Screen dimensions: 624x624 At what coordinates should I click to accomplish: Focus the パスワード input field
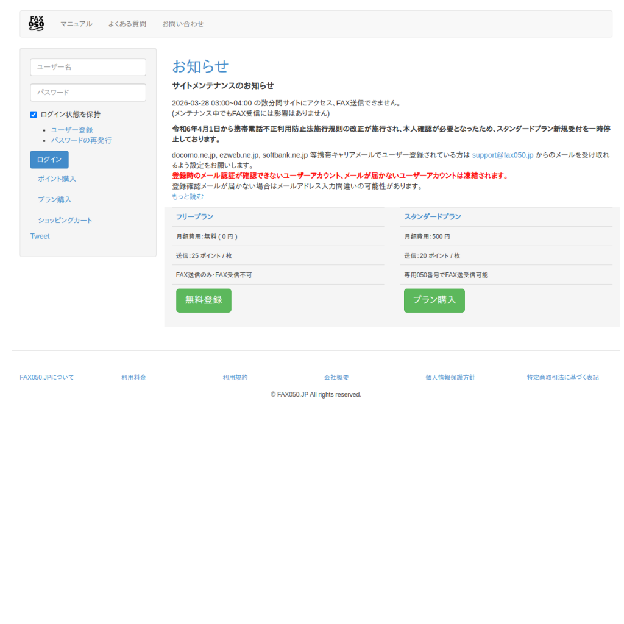point(88,93)
